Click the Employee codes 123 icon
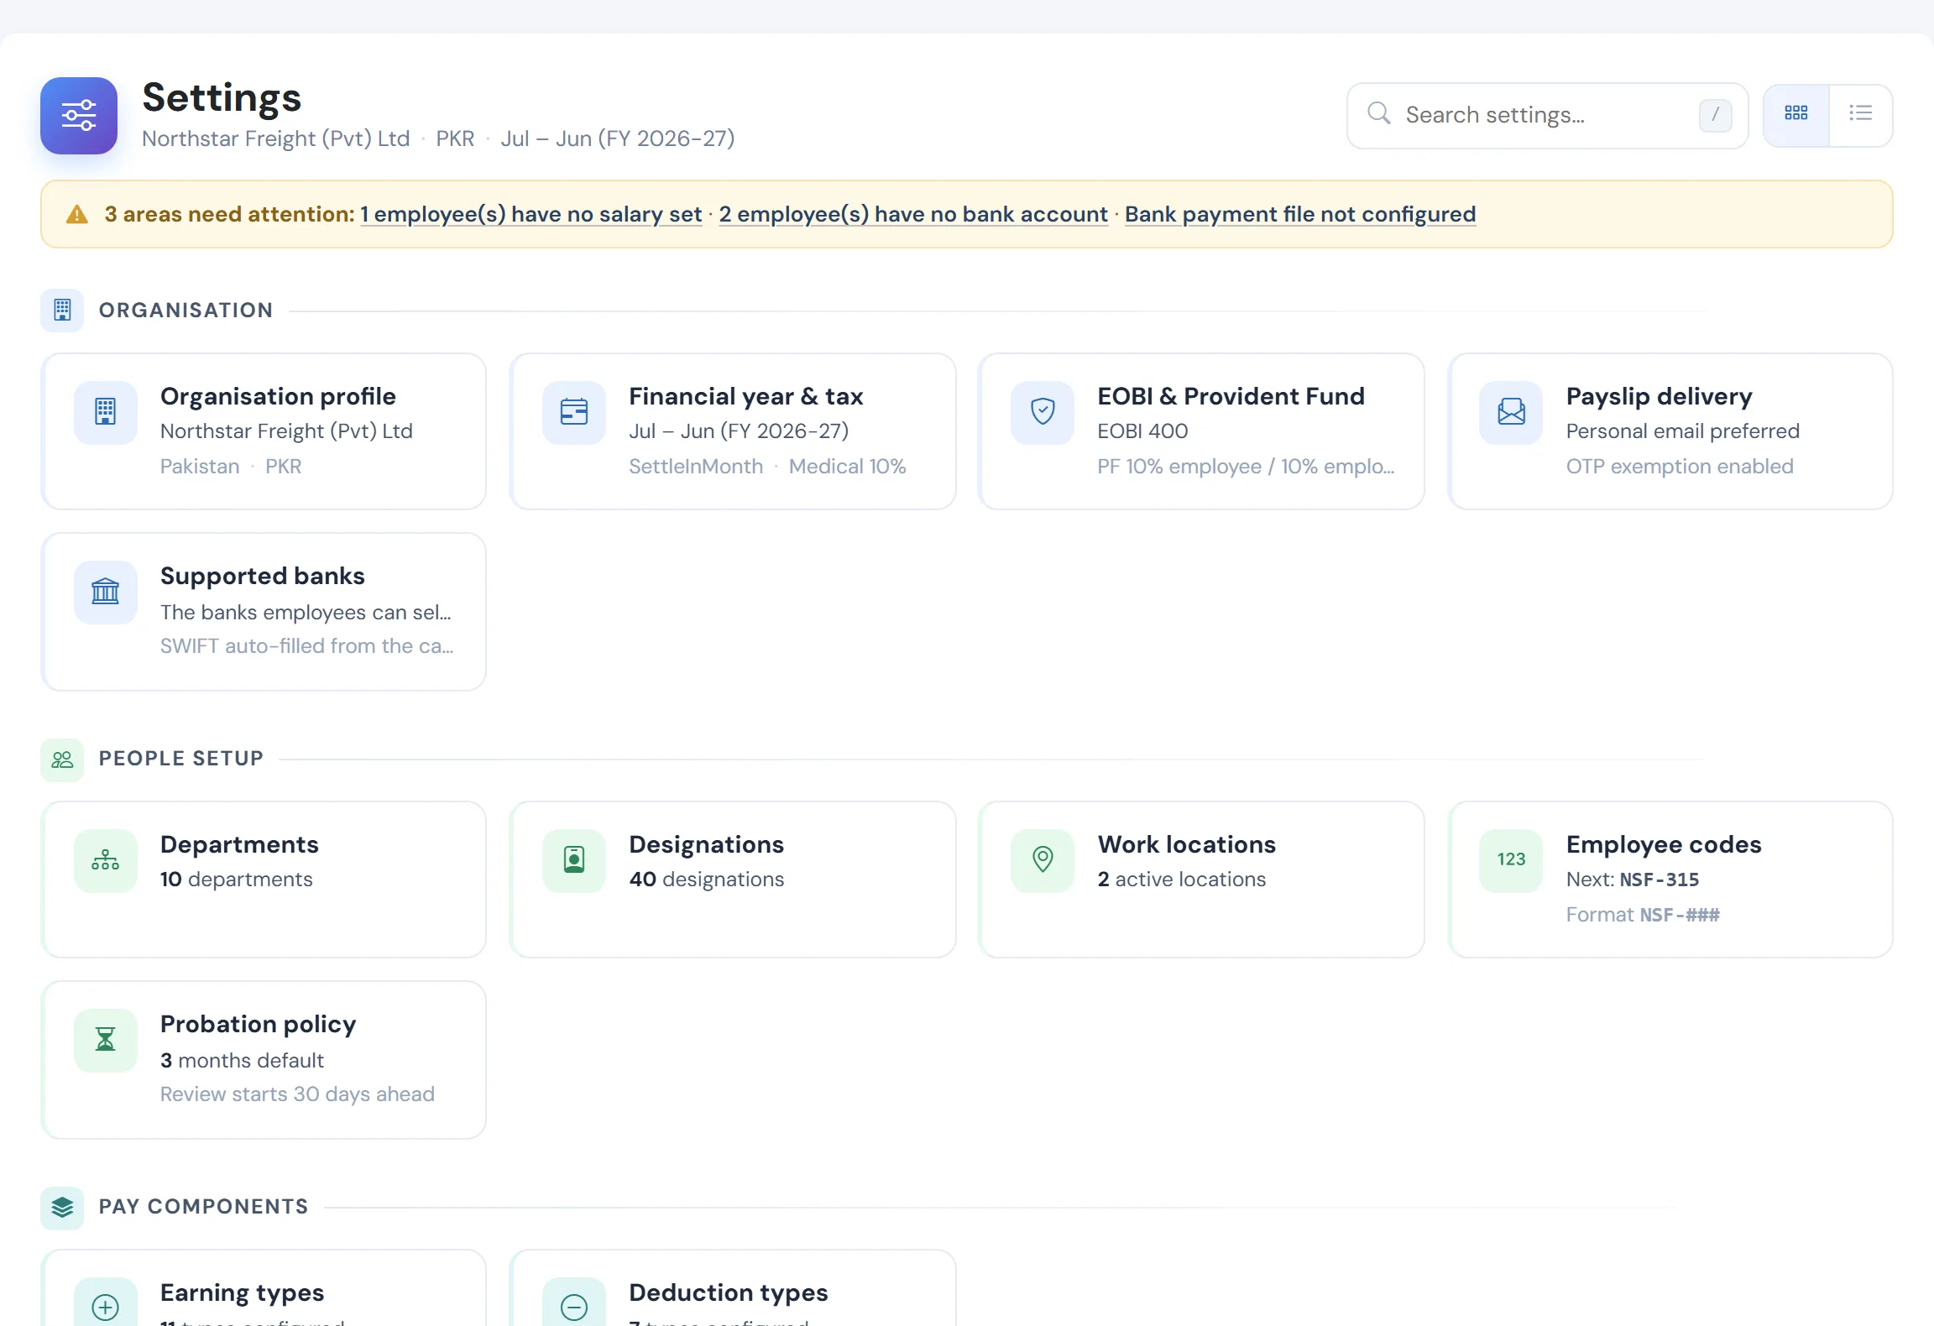This screenshot has width=1934, height=1326. pos(1511,860)
